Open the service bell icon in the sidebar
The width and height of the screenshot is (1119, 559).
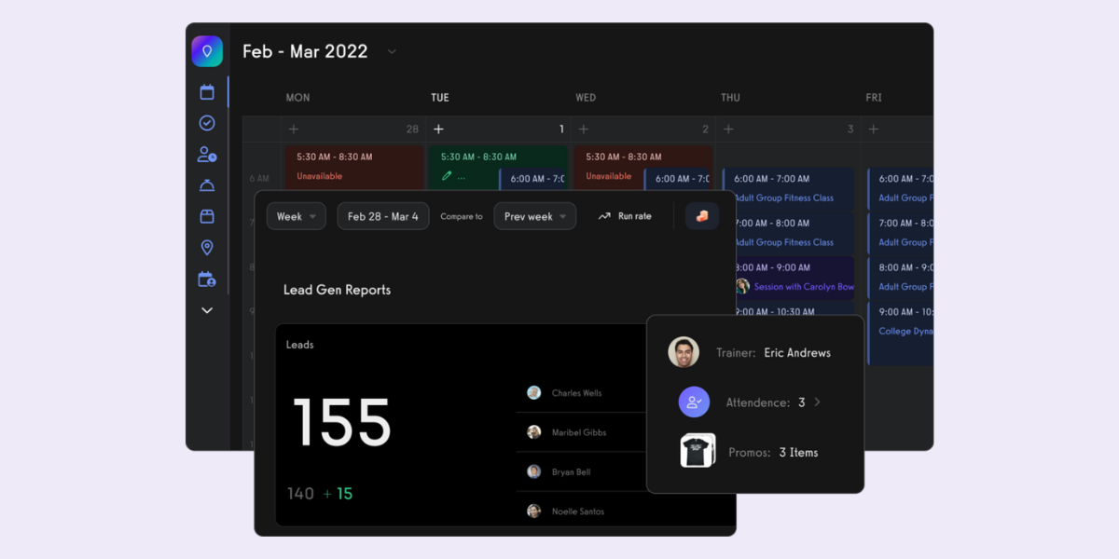click(207, 185)
